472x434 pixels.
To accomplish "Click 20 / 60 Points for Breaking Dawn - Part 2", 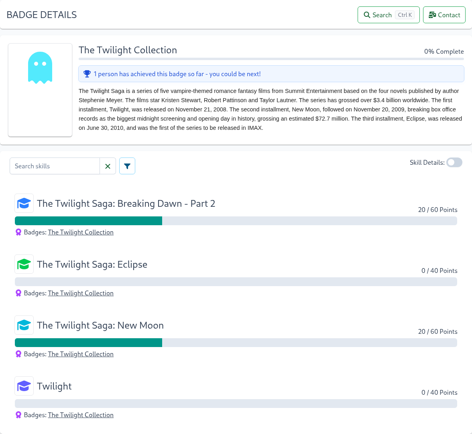I will 437,210.
